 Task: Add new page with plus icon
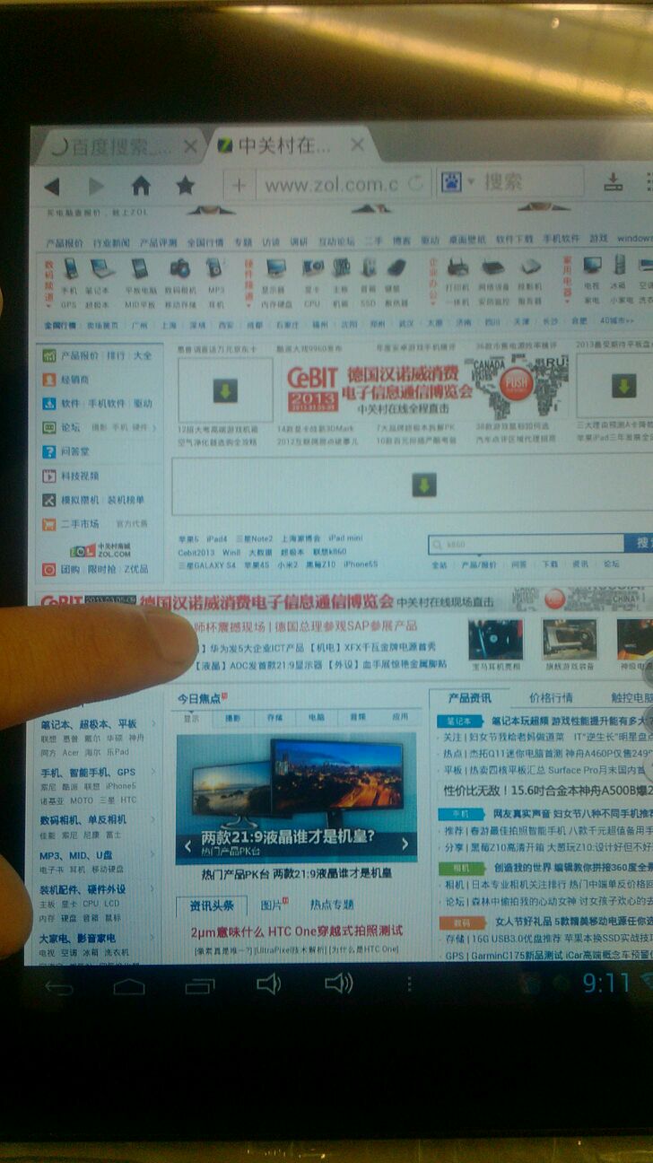tap(239, 186)
